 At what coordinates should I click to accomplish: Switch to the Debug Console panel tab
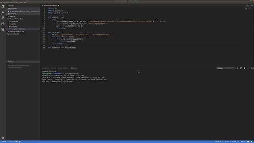pyautogui.click(x=63, y=68)
